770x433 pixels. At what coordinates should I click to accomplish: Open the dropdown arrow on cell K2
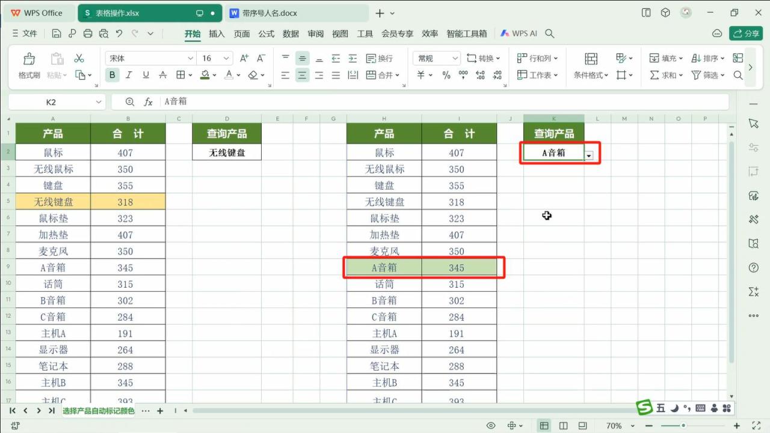590,156
